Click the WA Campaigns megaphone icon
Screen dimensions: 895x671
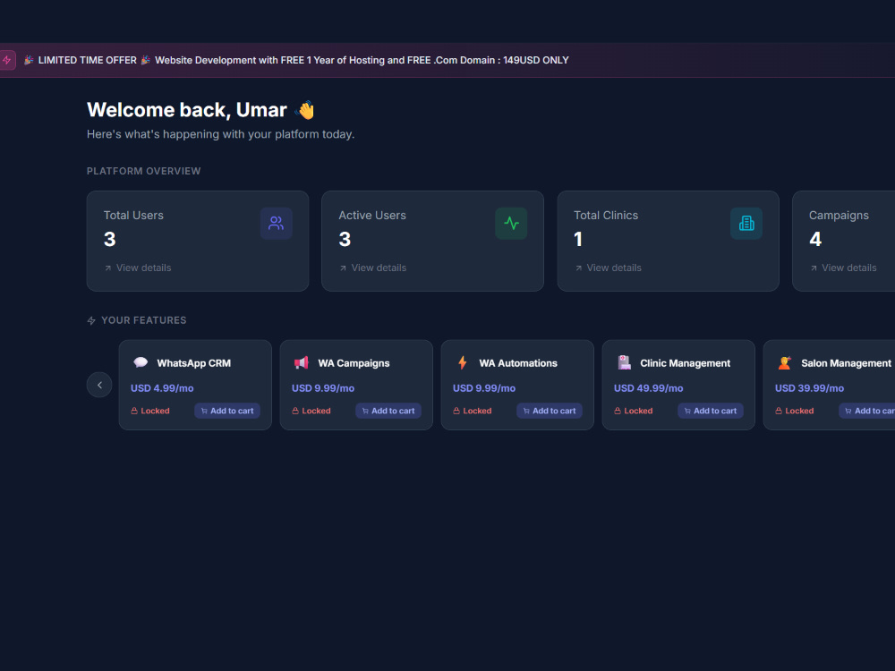301,362
